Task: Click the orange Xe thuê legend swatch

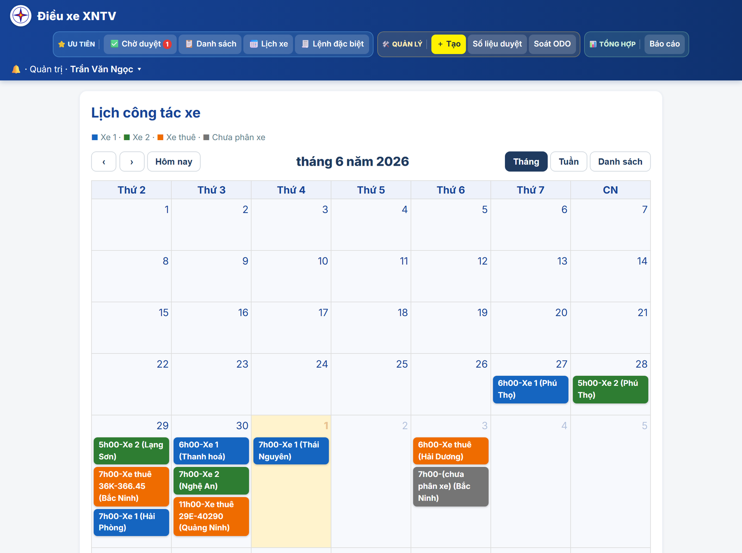Action: tap(160, 137)
